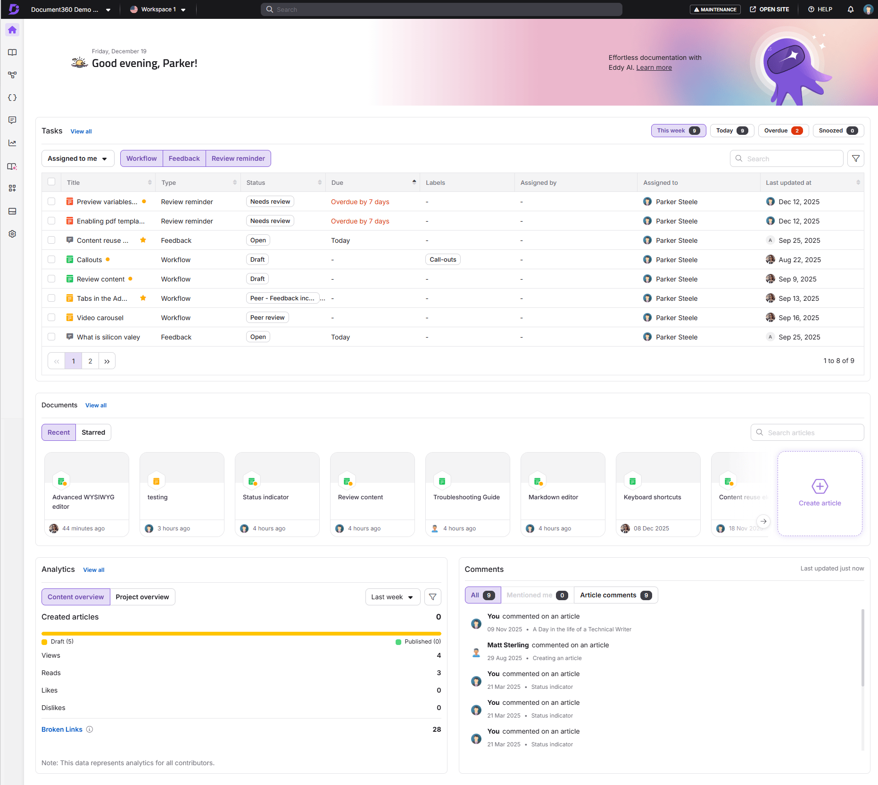Check the checkbox for the Callouts task
Screen dimensions: 878x785
tap(51, 259)
